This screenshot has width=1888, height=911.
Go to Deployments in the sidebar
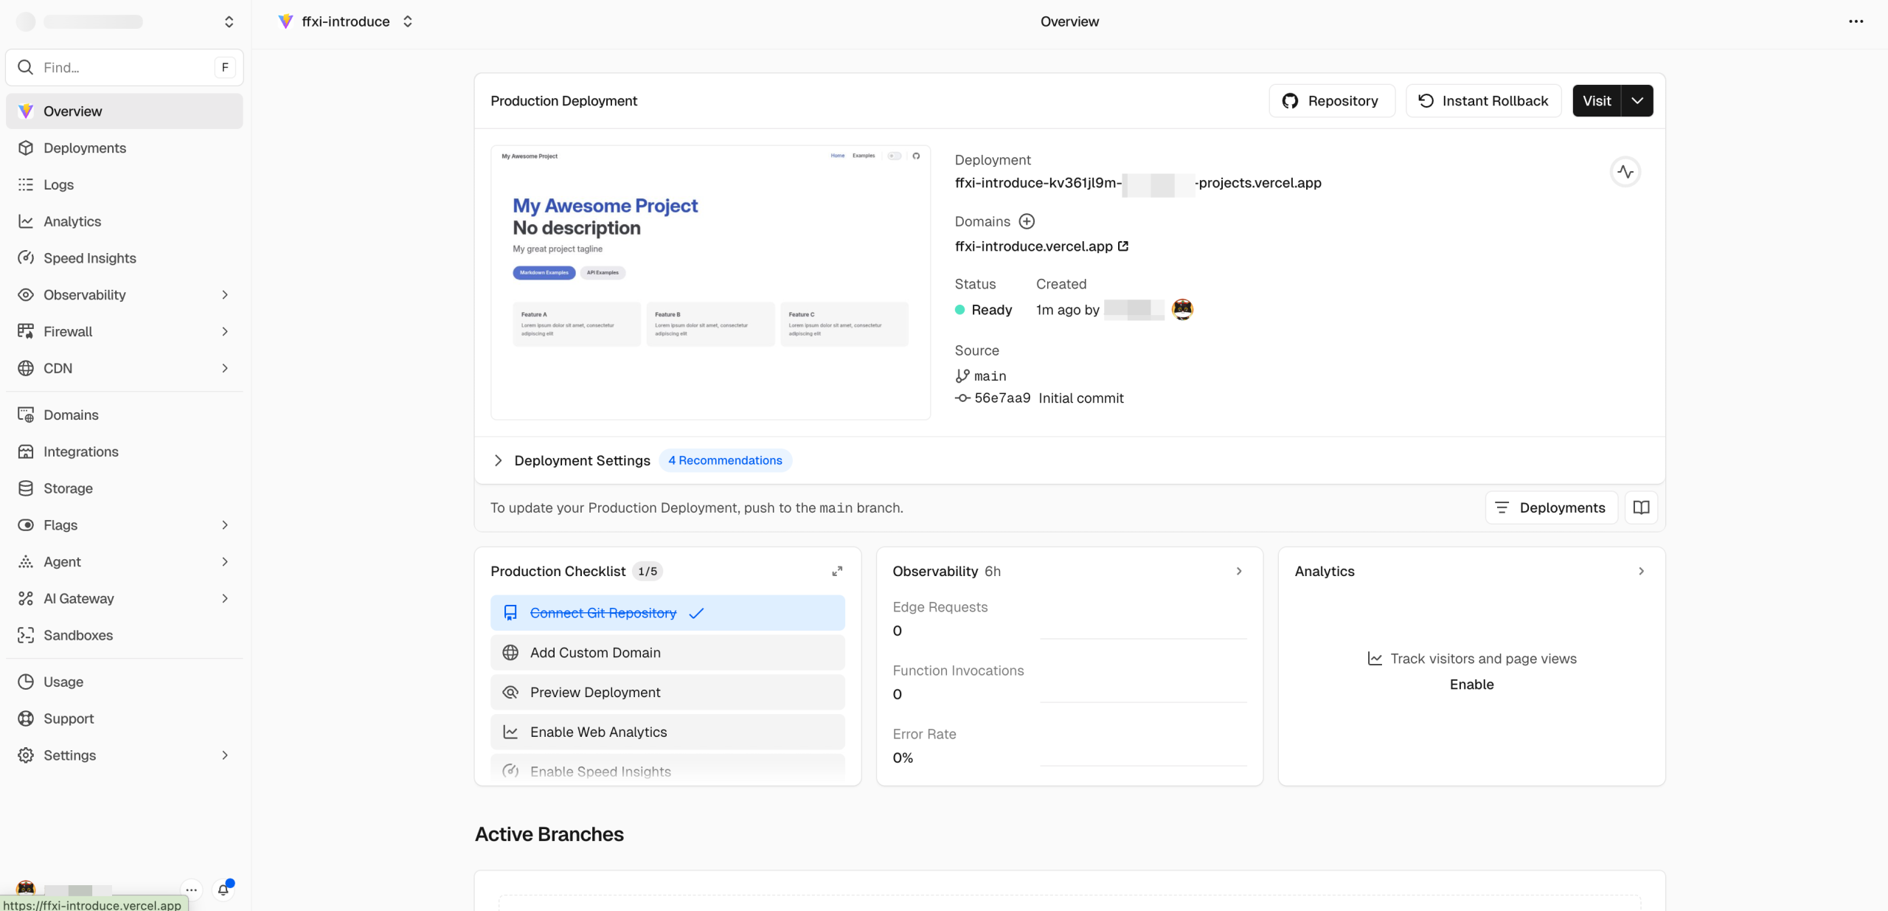(x=84, y=148)
